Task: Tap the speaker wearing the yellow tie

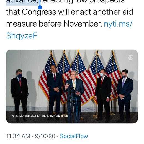Action: 74,96
